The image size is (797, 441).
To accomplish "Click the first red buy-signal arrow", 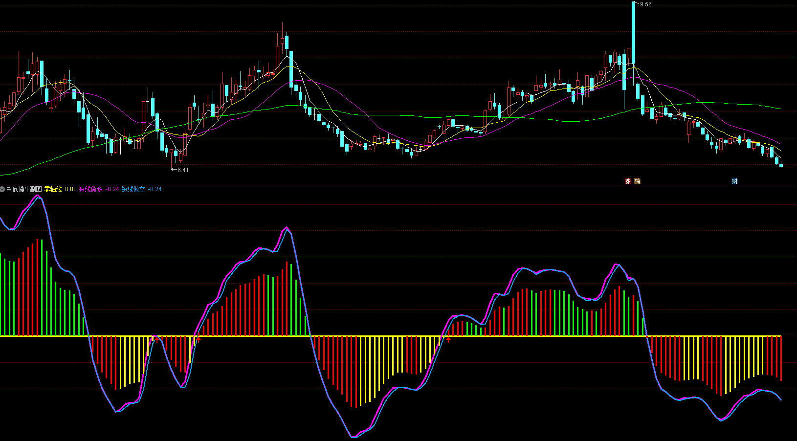I will (x=156, y=339).
